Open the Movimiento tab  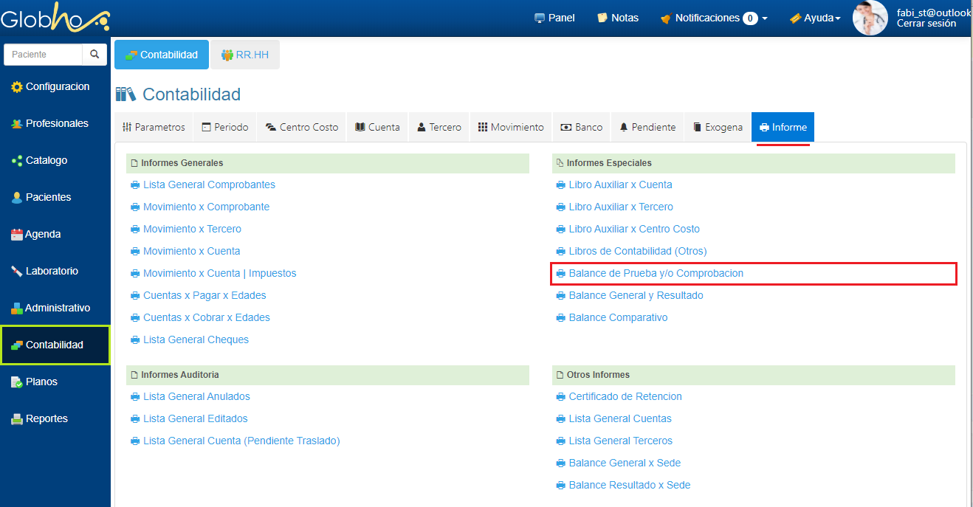pyautogui.click(x=511, y=127)
